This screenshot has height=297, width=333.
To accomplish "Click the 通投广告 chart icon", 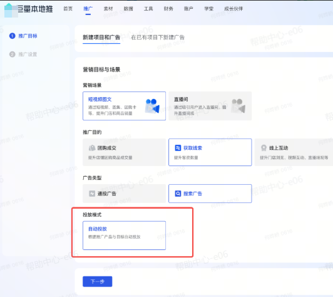I will coord(92,194).
